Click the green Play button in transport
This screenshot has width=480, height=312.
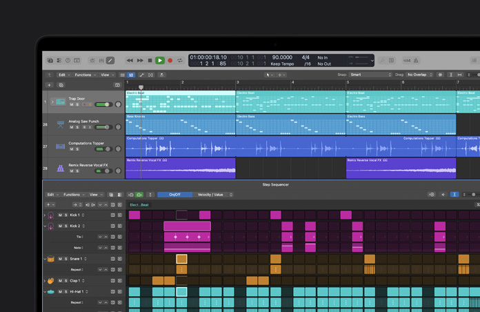point(160,61)
